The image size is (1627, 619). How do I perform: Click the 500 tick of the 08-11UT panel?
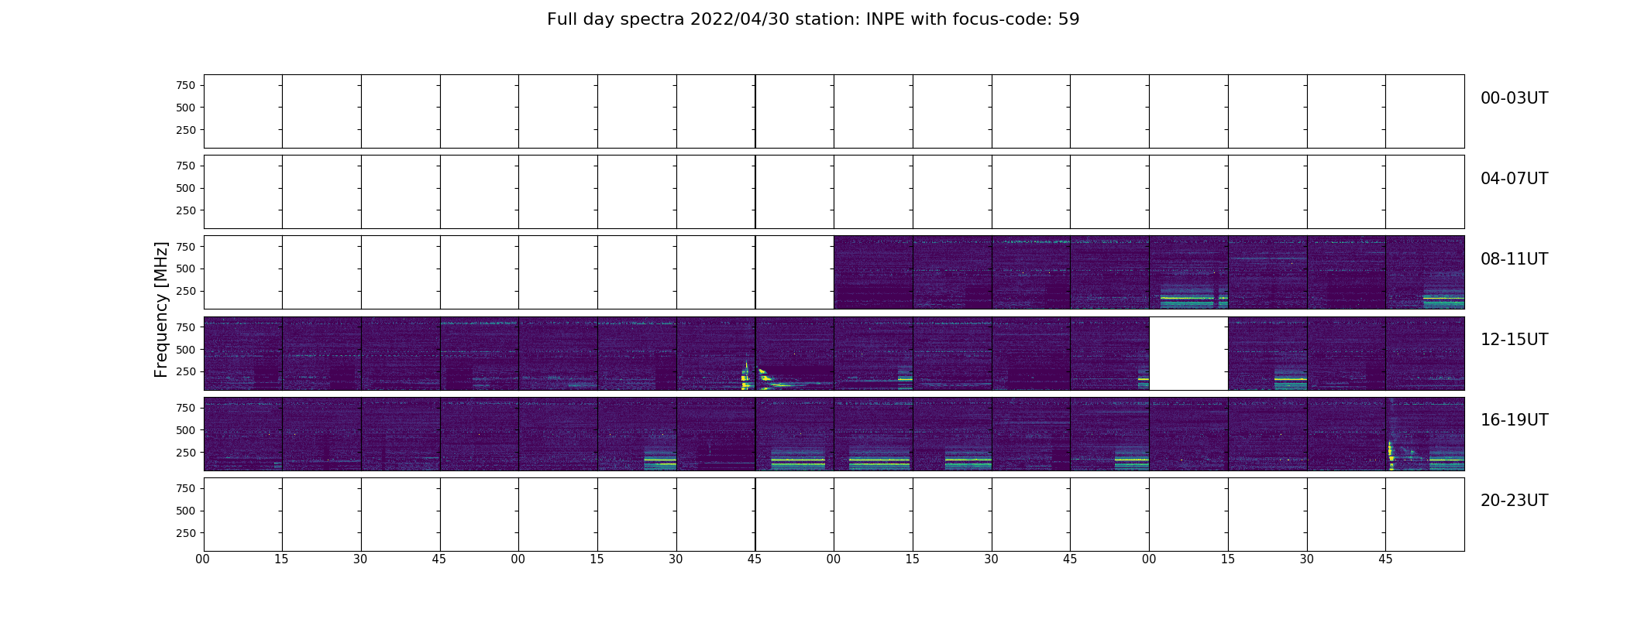click(x=186, y=268)
